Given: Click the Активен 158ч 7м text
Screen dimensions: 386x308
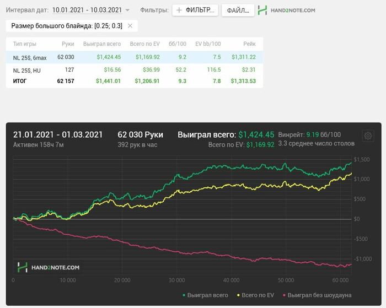Looking at the screenshot, I should (x=39, y=145).
